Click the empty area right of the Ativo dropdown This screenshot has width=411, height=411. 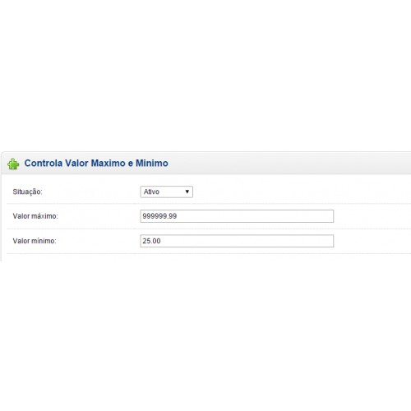tap(302, 192)
